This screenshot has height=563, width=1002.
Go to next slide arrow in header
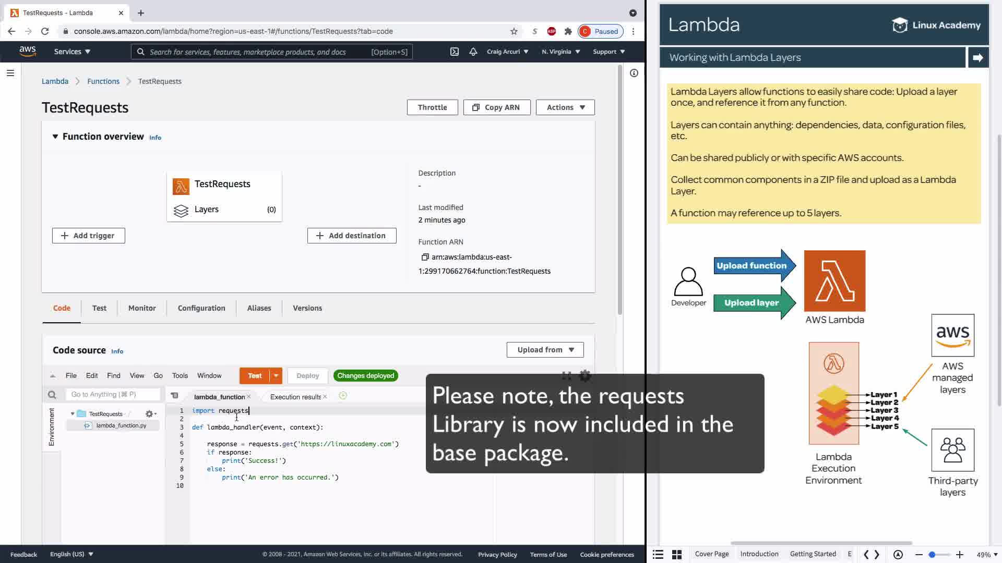pyautogui.click(x=978, y=58)
